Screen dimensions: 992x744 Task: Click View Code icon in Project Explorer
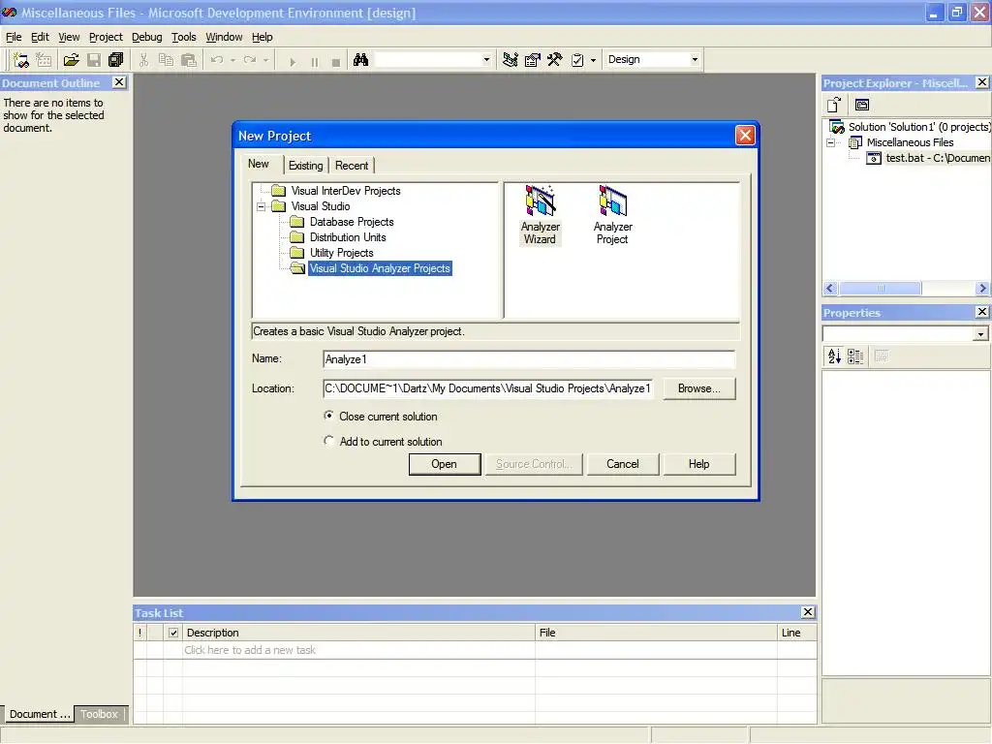pos(834,105)
